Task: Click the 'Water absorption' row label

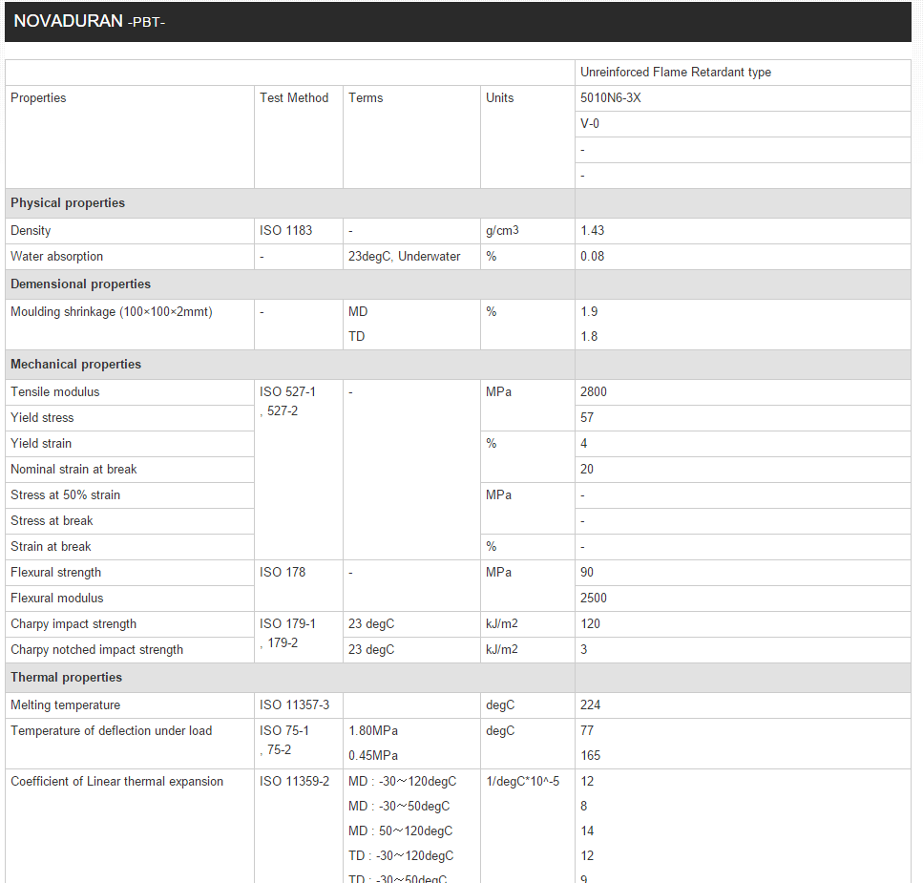Action: point(56,257)
